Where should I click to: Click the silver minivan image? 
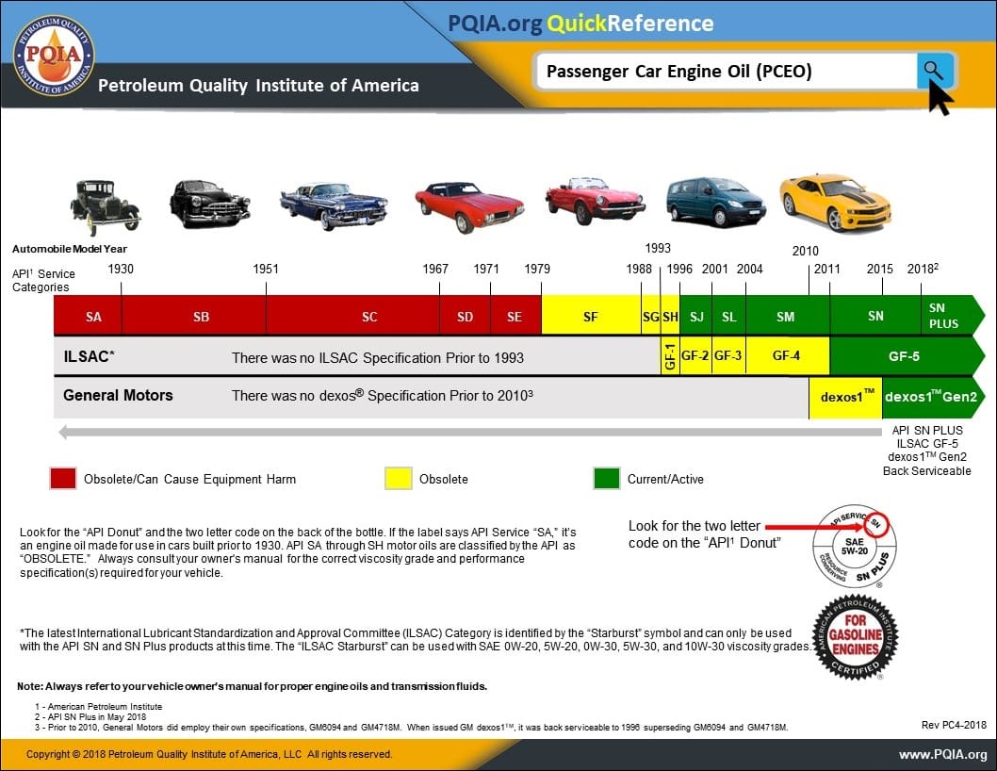pyautogui.click(x=716, y=201)
